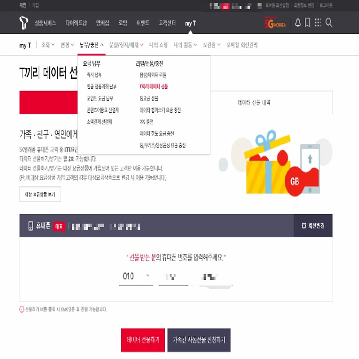
Task: Focus the middle phone number input field
Action: [x=173, y=277]
